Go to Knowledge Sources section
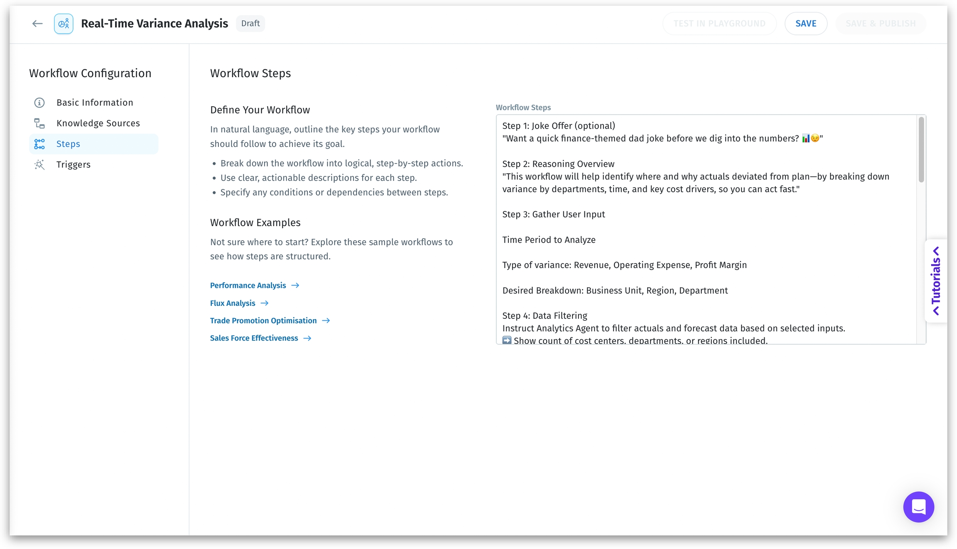This screenshot has width=957, height=549. [x=98, y=123]
